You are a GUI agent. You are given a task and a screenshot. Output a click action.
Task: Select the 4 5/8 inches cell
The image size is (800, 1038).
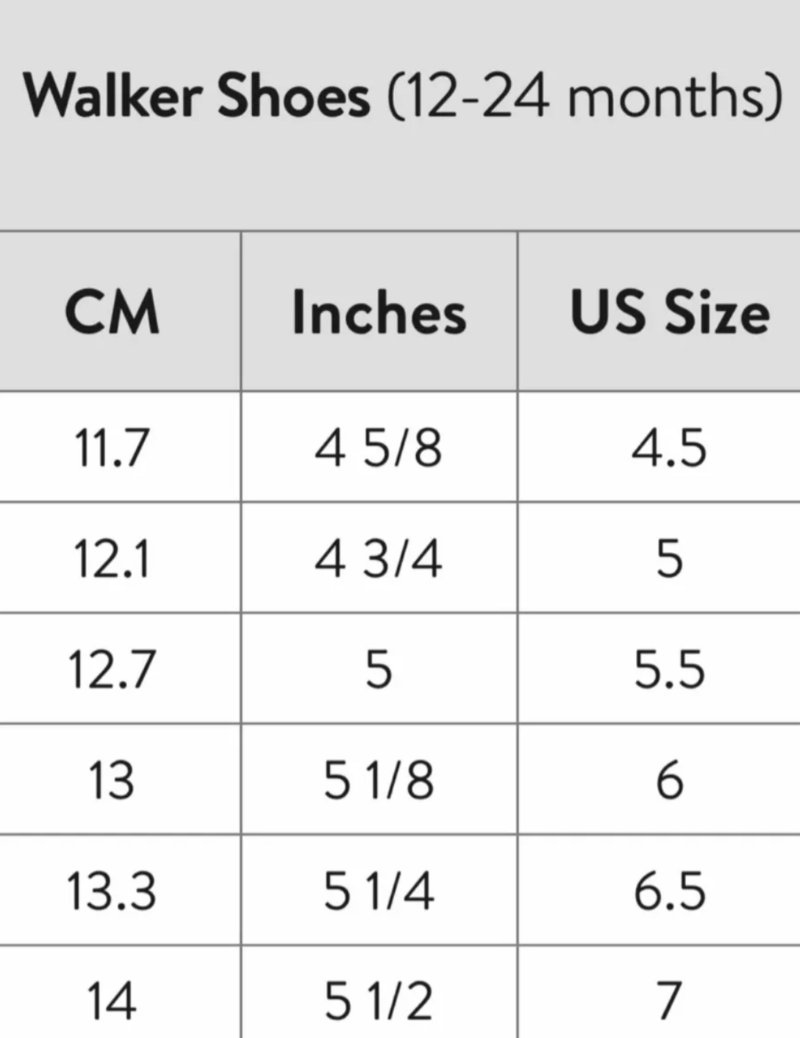(x=379, y=448)
